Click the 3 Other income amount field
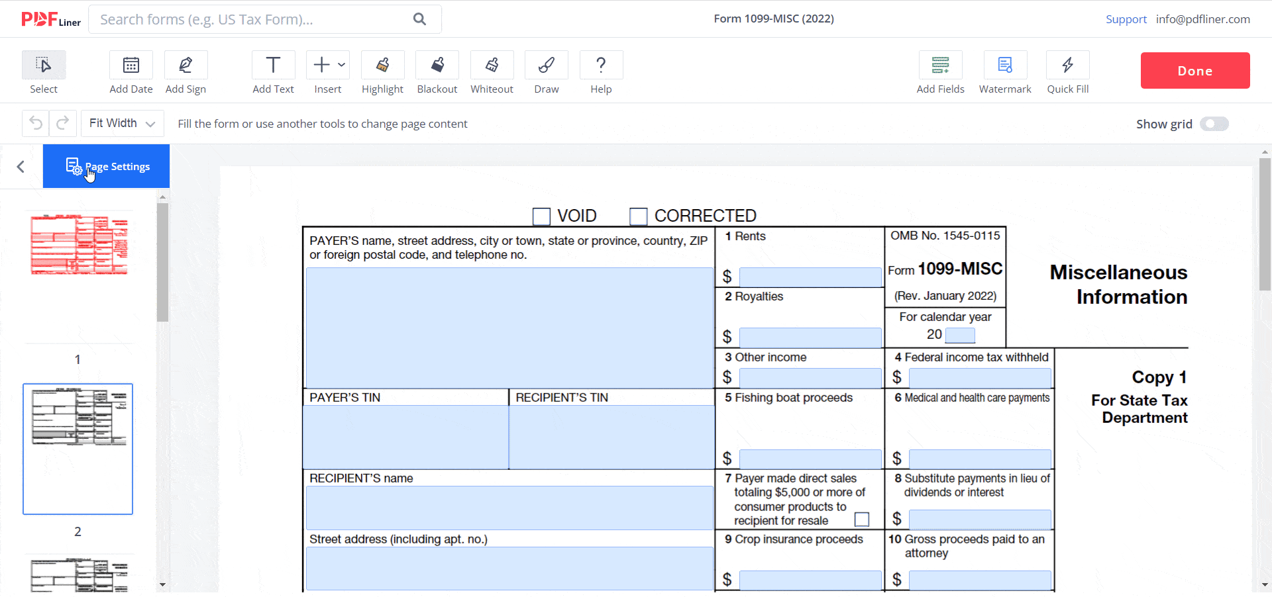Viewport: 1272px width, 597px height. click(x=810, y=378)
